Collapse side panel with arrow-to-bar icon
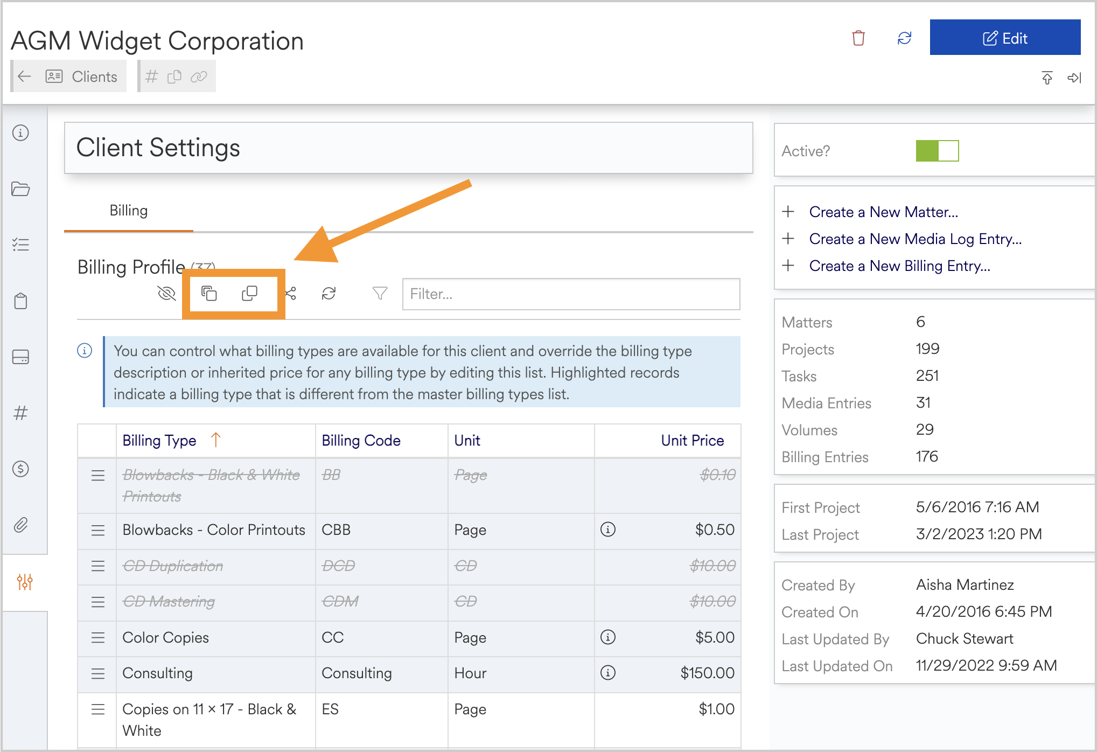This screenshot has width=1097, height=752. pyautogui.click(x=1074, y=78)
